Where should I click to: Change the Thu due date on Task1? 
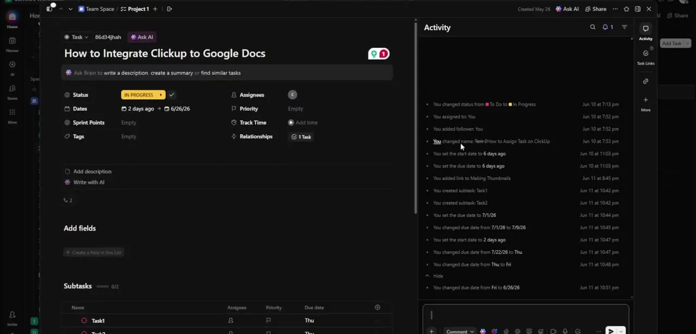pos(309,320)
